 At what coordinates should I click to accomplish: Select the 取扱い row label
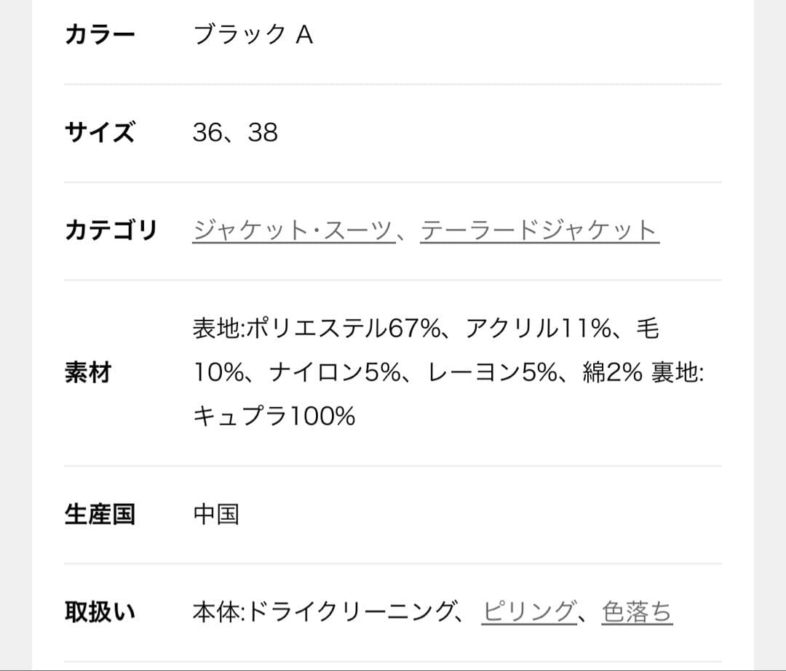99,613
